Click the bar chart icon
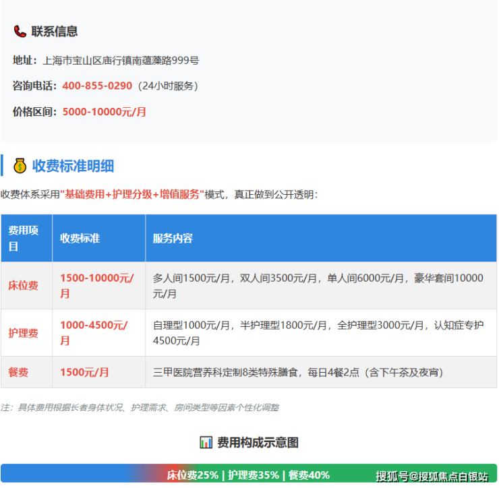 206,442
